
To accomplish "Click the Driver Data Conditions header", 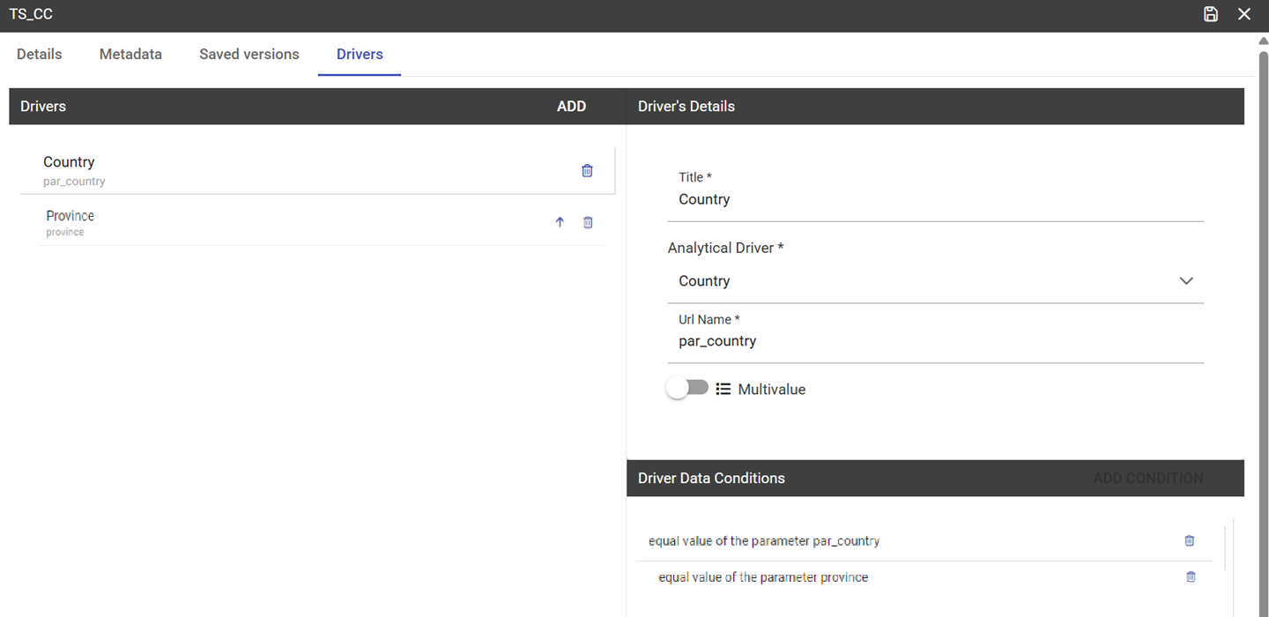I will coord(935,479).
